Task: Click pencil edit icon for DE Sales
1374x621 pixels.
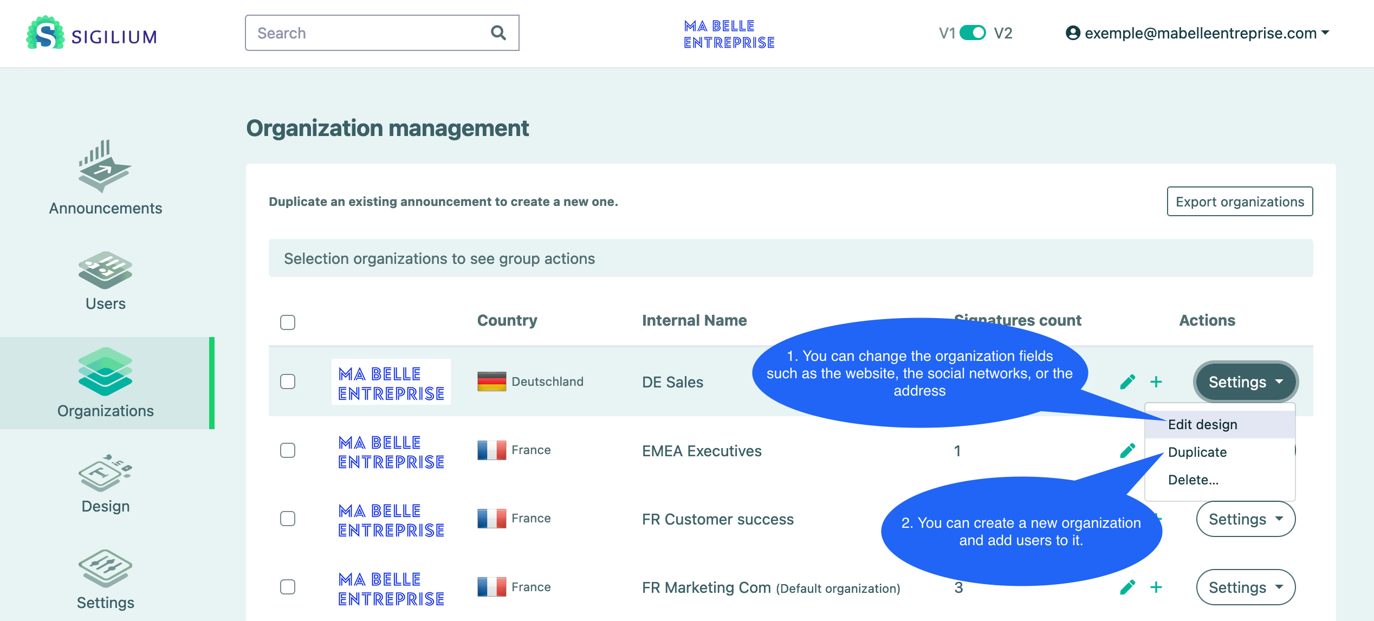Action: pos(1127,382)
